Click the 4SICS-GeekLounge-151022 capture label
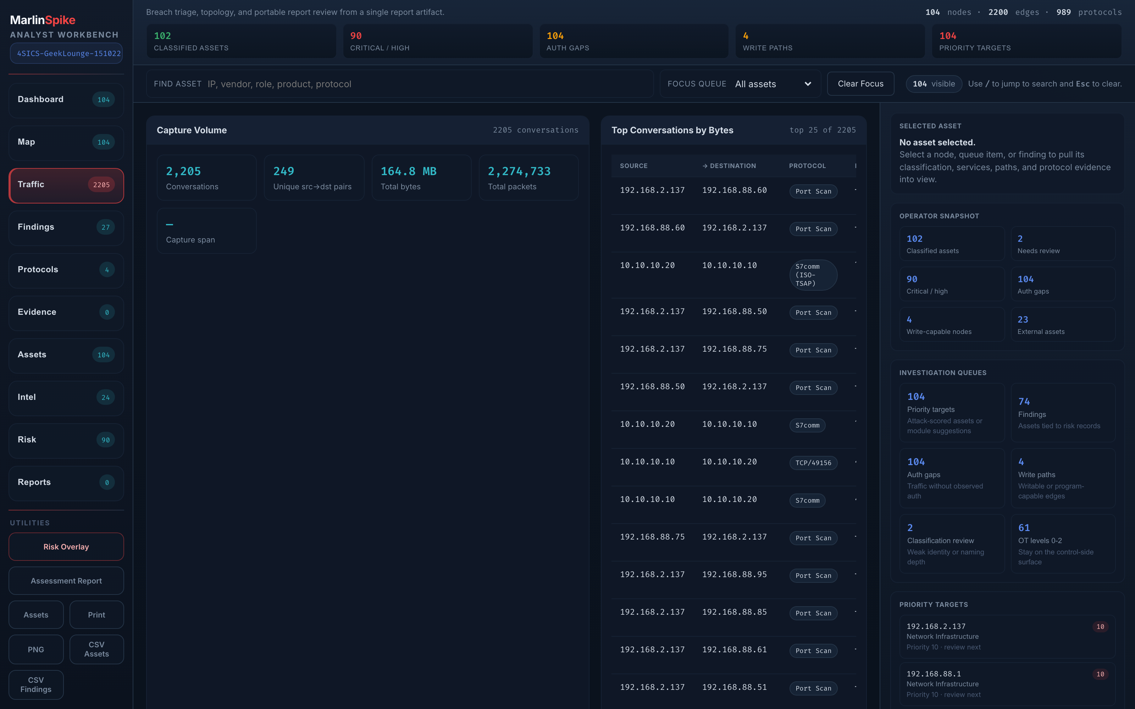The width and height of the screenshot is (1135, 709). [66, 54]
